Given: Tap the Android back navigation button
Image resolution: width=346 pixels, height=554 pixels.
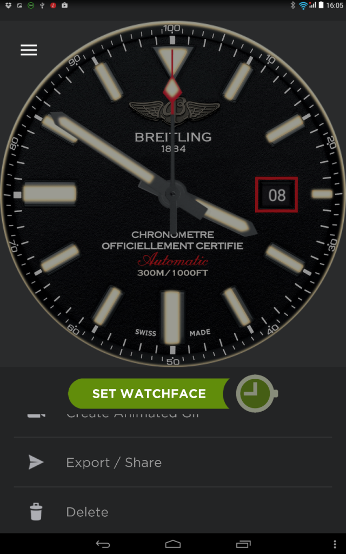Looking at the screenshot, I should click(103, 544).
